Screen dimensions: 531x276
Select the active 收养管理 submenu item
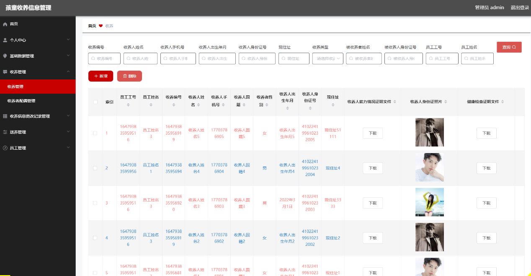click(38, 87)
